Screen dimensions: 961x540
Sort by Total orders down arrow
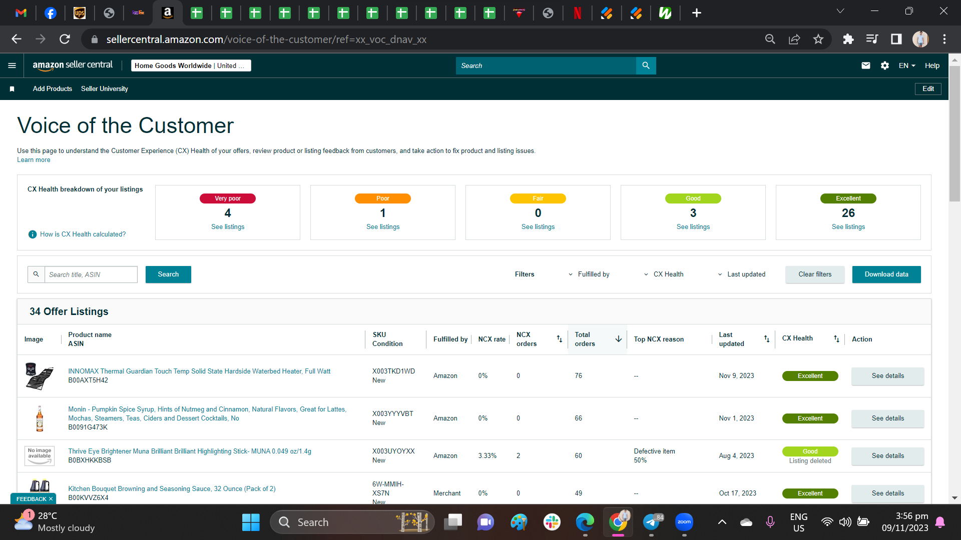pyautogui.click(x=619, y=339)
